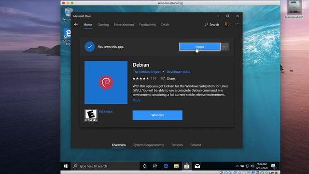This screenshot has width=309, height=174.
Task: Open more options beside the Install button
Action: (225, 47)
